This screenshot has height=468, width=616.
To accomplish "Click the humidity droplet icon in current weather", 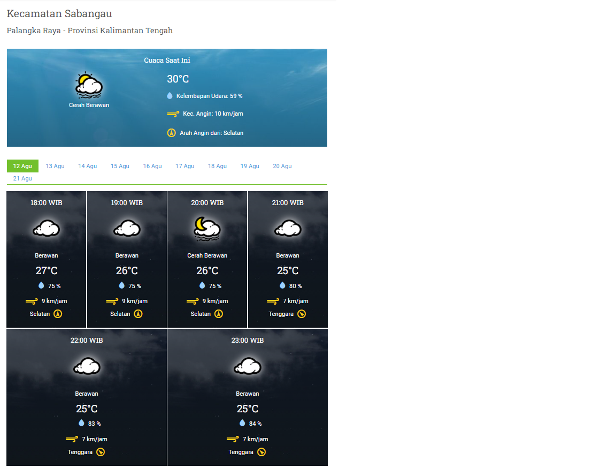I will click(x=170, y=95).
